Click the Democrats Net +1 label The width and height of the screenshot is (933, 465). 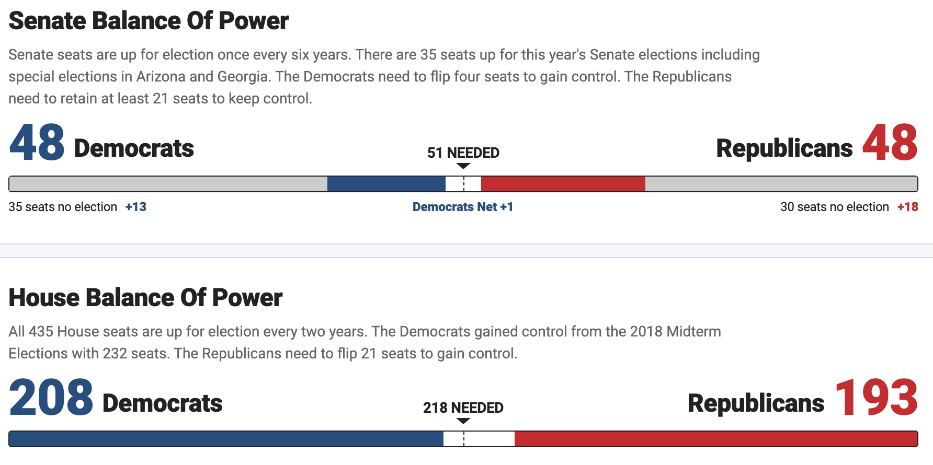[x=463, y=207]
